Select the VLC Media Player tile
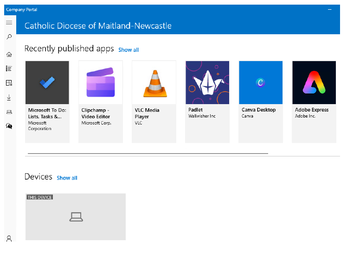This screenshot has height=261, width=347. [154, 101]
